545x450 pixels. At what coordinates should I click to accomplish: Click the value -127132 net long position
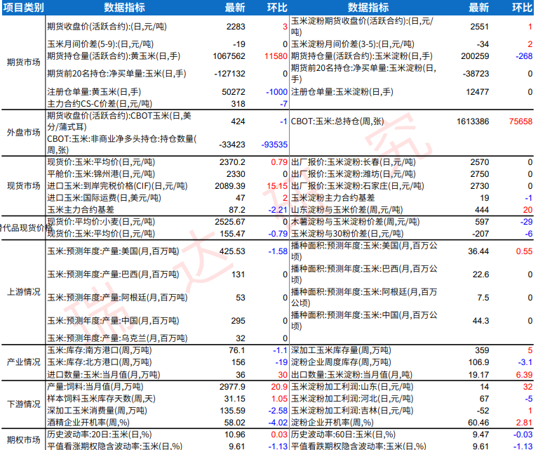(230, 74)
